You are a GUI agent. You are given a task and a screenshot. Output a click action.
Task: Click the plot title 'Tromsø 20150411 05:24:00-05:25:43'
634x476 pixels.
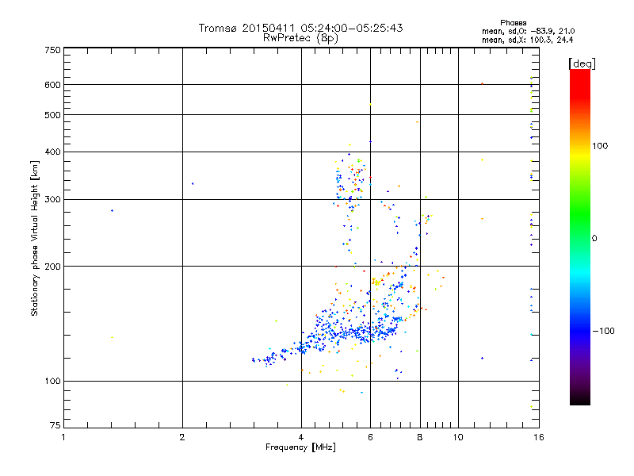300,28
